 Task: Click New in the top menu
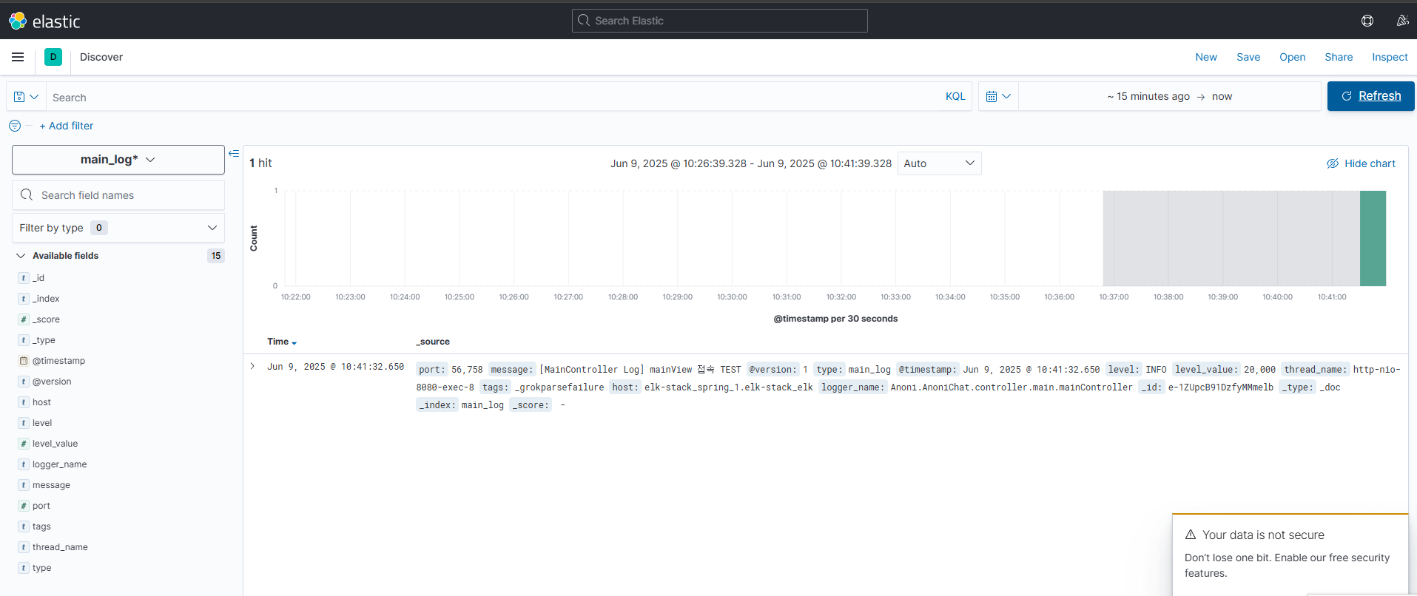click(x=1206, y=57)
